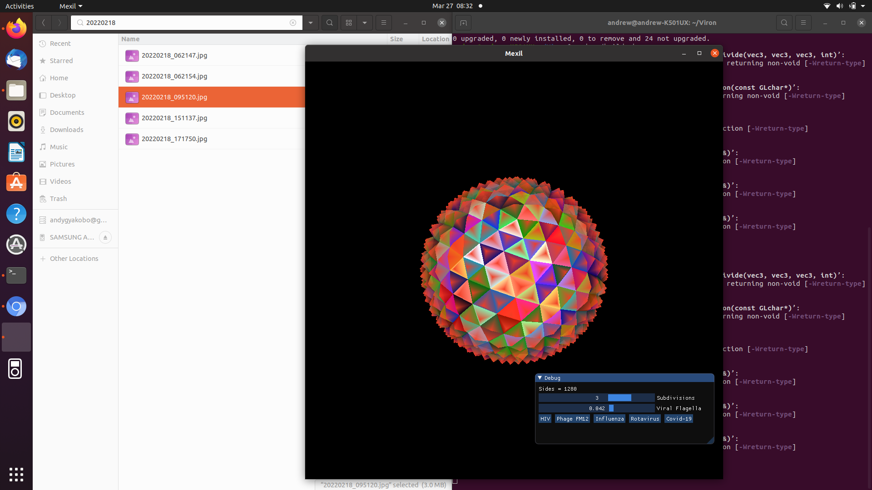
Task: Click the Influenza preset button
Action: pos(609,419)
